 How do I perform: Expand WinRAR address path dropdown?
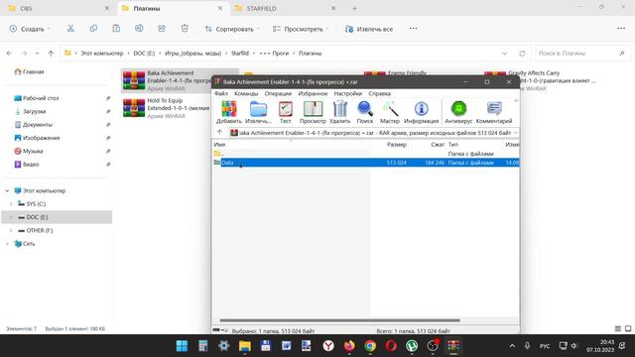click(x=516, y=133)
